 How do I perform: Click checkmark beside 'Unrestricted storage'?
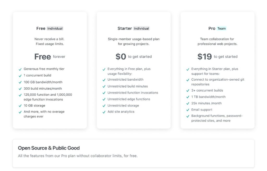(104, 106)
